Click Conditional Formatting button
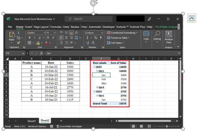This screenshot has height=134, width=197. point(122,33)
